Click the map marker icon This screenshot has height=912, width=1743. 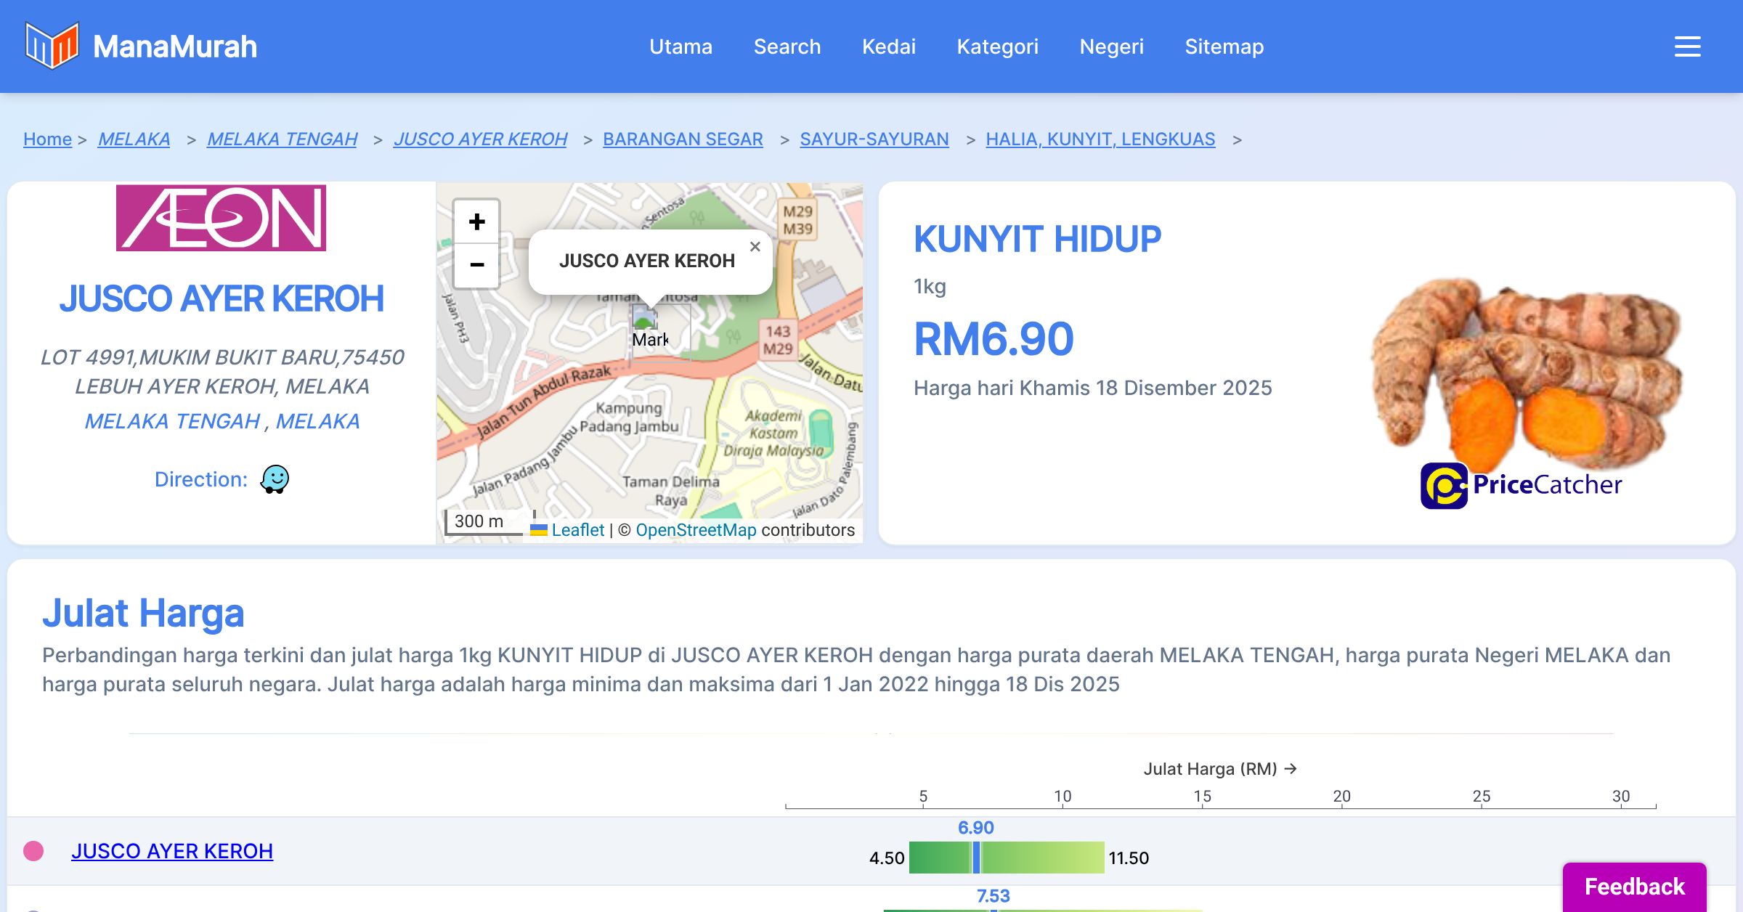[644, 319]
